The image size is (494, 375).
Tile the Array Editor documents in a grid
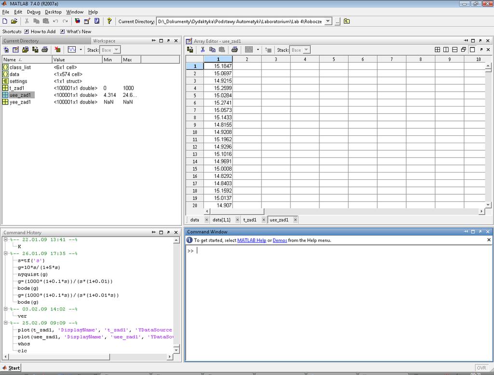point(437,50)
